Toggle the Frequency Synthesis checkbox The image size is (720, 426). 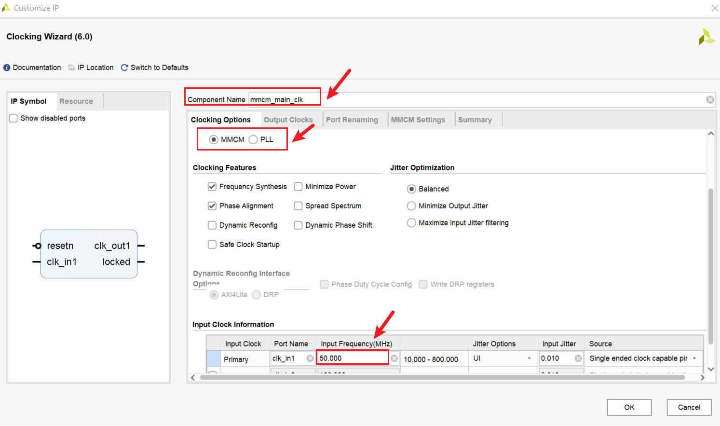pyautogui.click(x=212, y=187)
